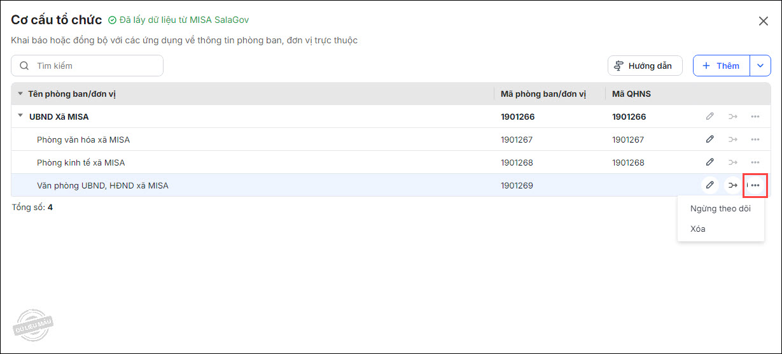Open three-dot menu for UBND Xã MISA row
The image size is (782, 354).
tap(755, 117)
